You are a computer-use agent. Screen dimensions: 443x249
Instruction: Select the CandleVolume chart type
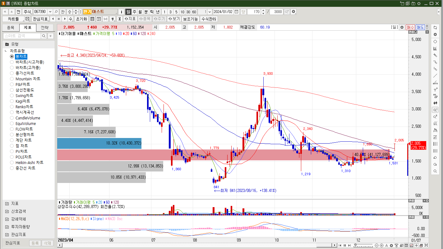pyautogui.click(x=25, y=118)
